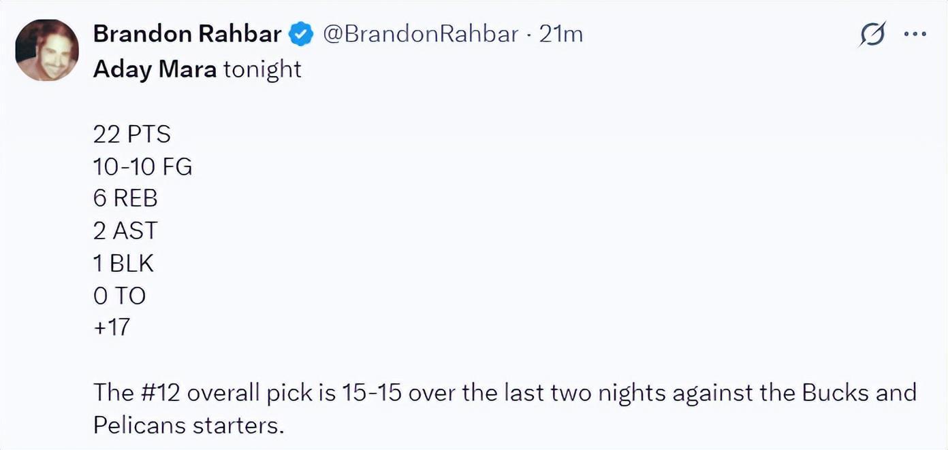Open the @BrandonRahbar handle link
Viewport: 948px width, 450px height.
coord(420,34)
